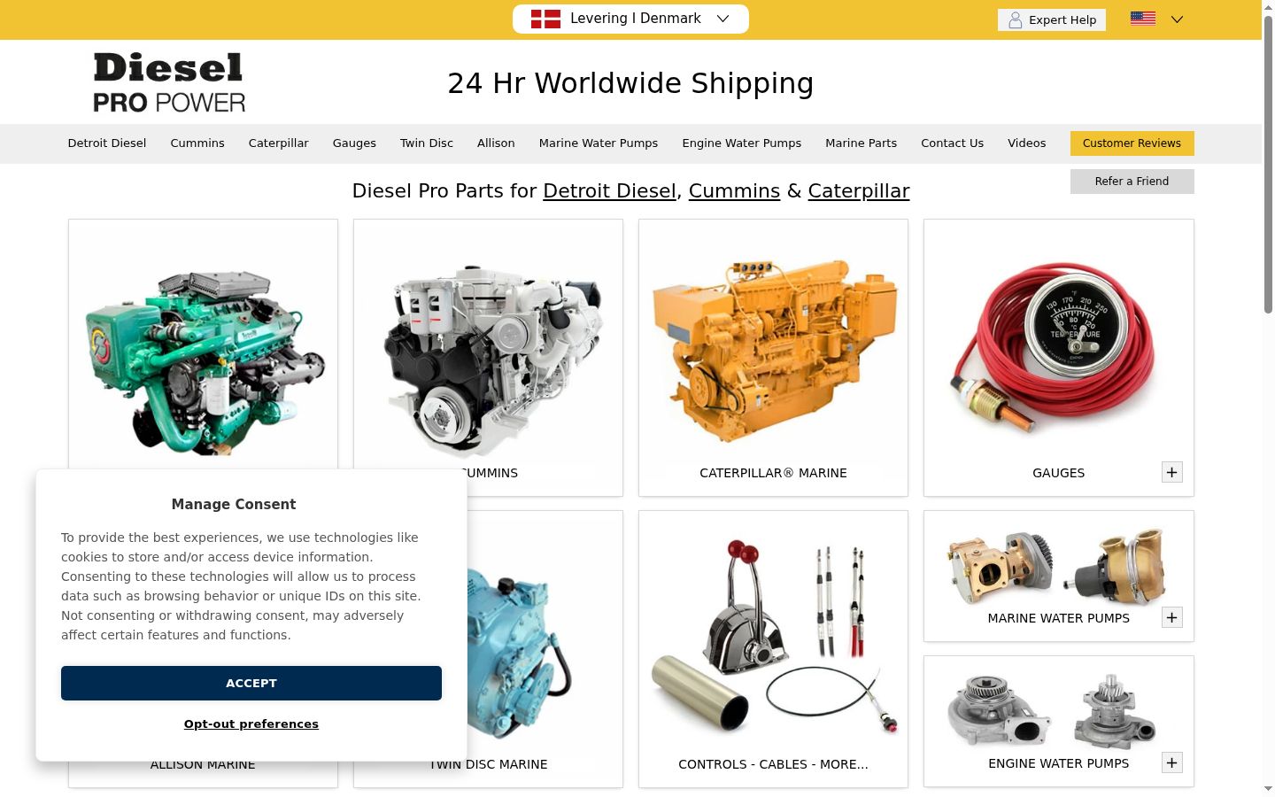
Task: Click the Customer Reviews button
Action: pyautogui.click(x=1132, y=143)
